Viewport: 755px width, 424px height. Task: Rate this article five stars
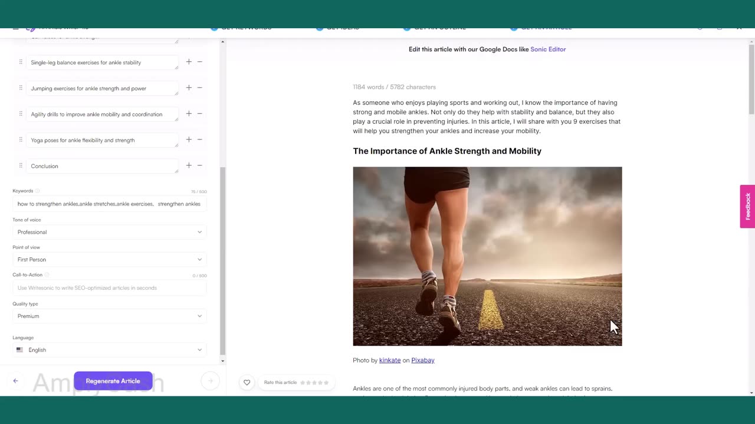click(x=326, y=383)
